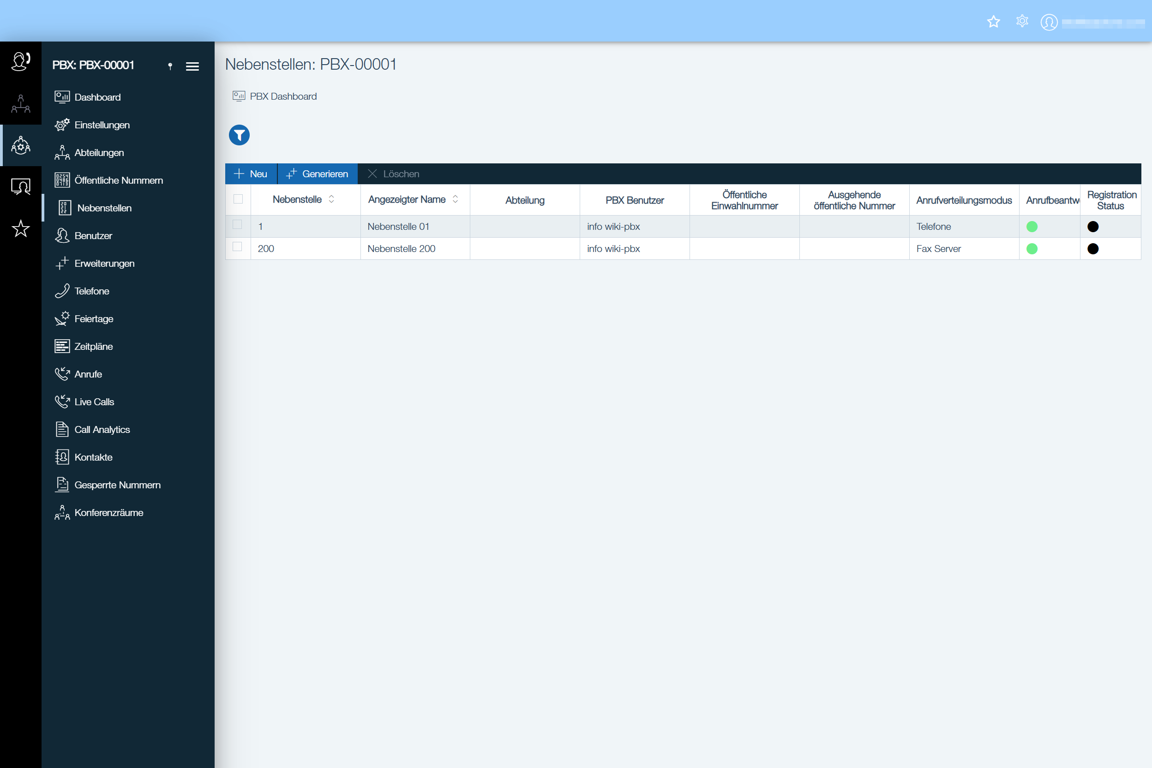The height and width of the screenshot is (768, 1152).
Task: Open the favorites star icon in top bar
Action: 993,22
